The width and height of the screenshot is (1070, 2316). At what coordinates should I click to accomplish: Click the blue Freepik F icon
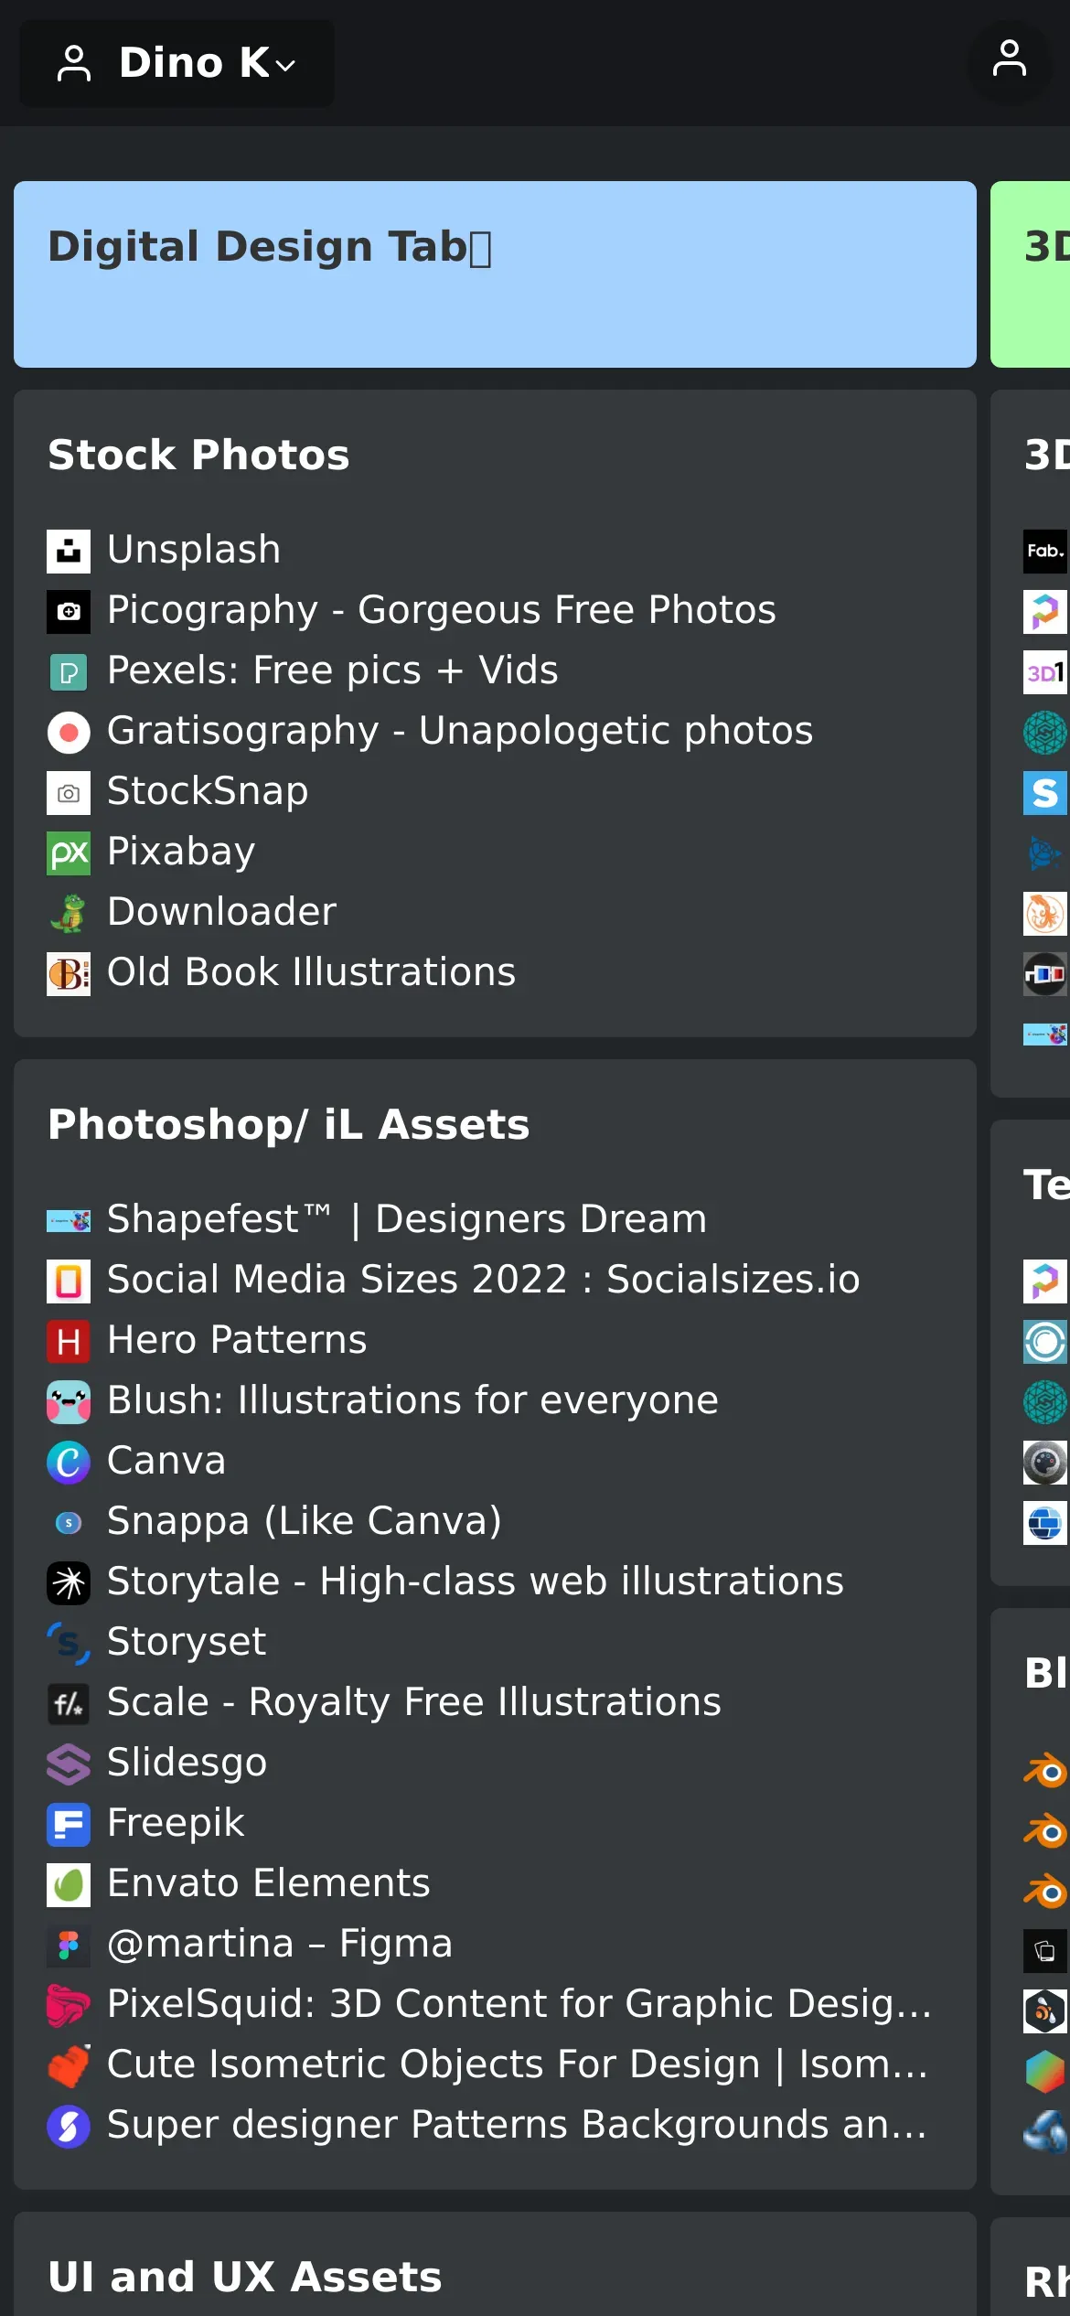69,1824
